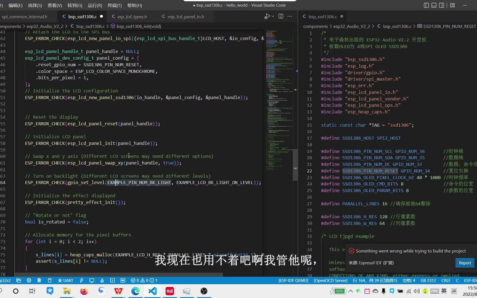Toggle the breakpoint dot on modified bsp_ssd1306.c tab

101,17
